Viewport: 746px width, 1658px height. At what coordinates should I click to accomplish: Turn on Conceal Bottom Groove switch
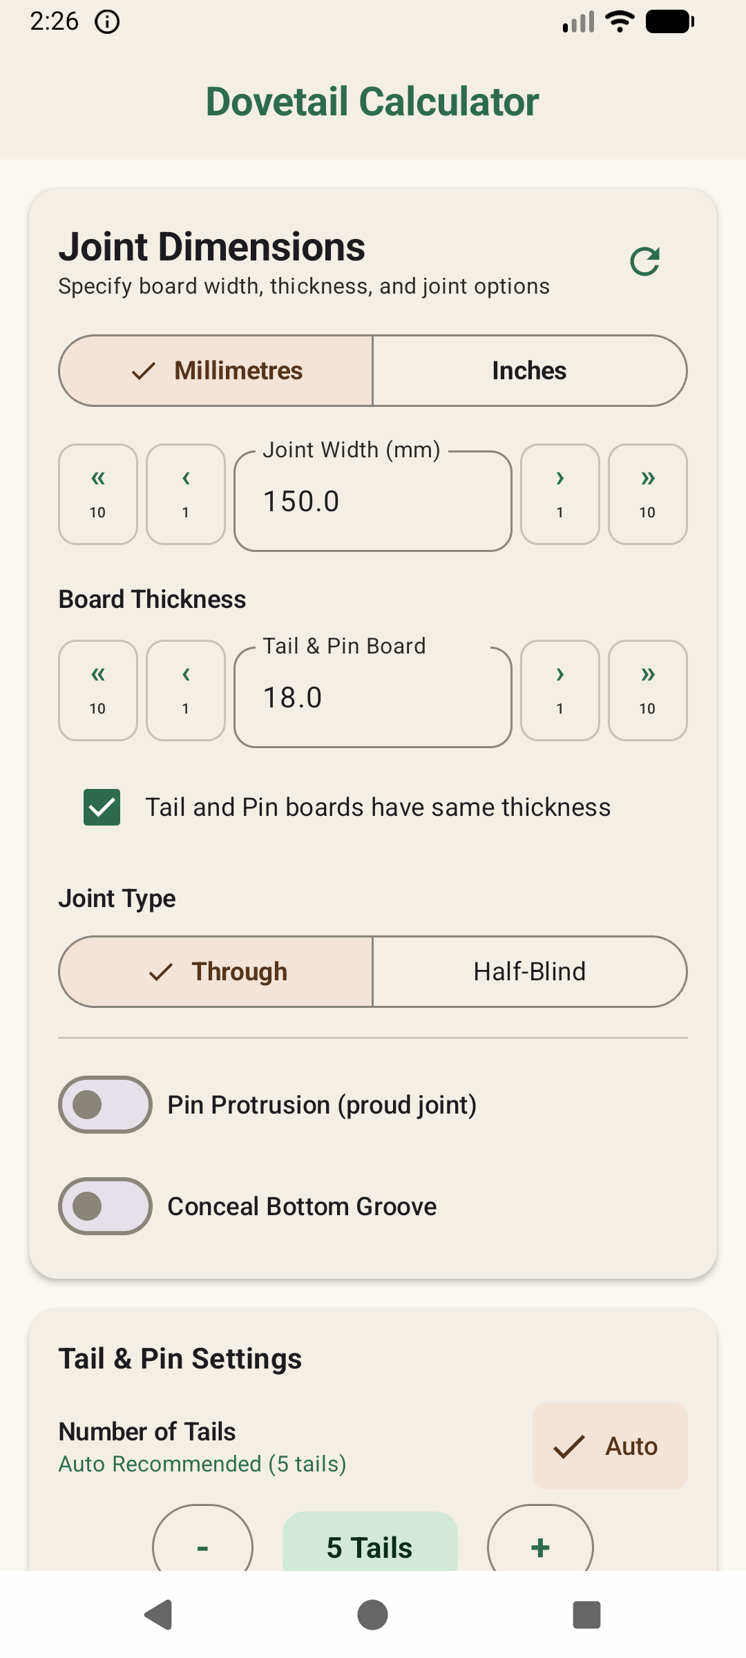[x=105, y=1206]
